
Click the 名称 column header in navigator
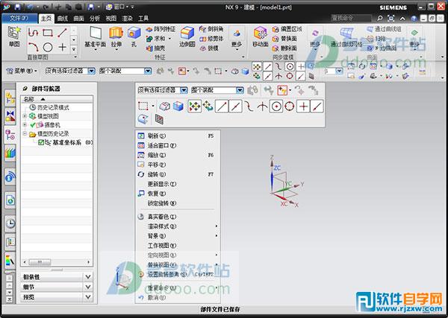(57, 99)
